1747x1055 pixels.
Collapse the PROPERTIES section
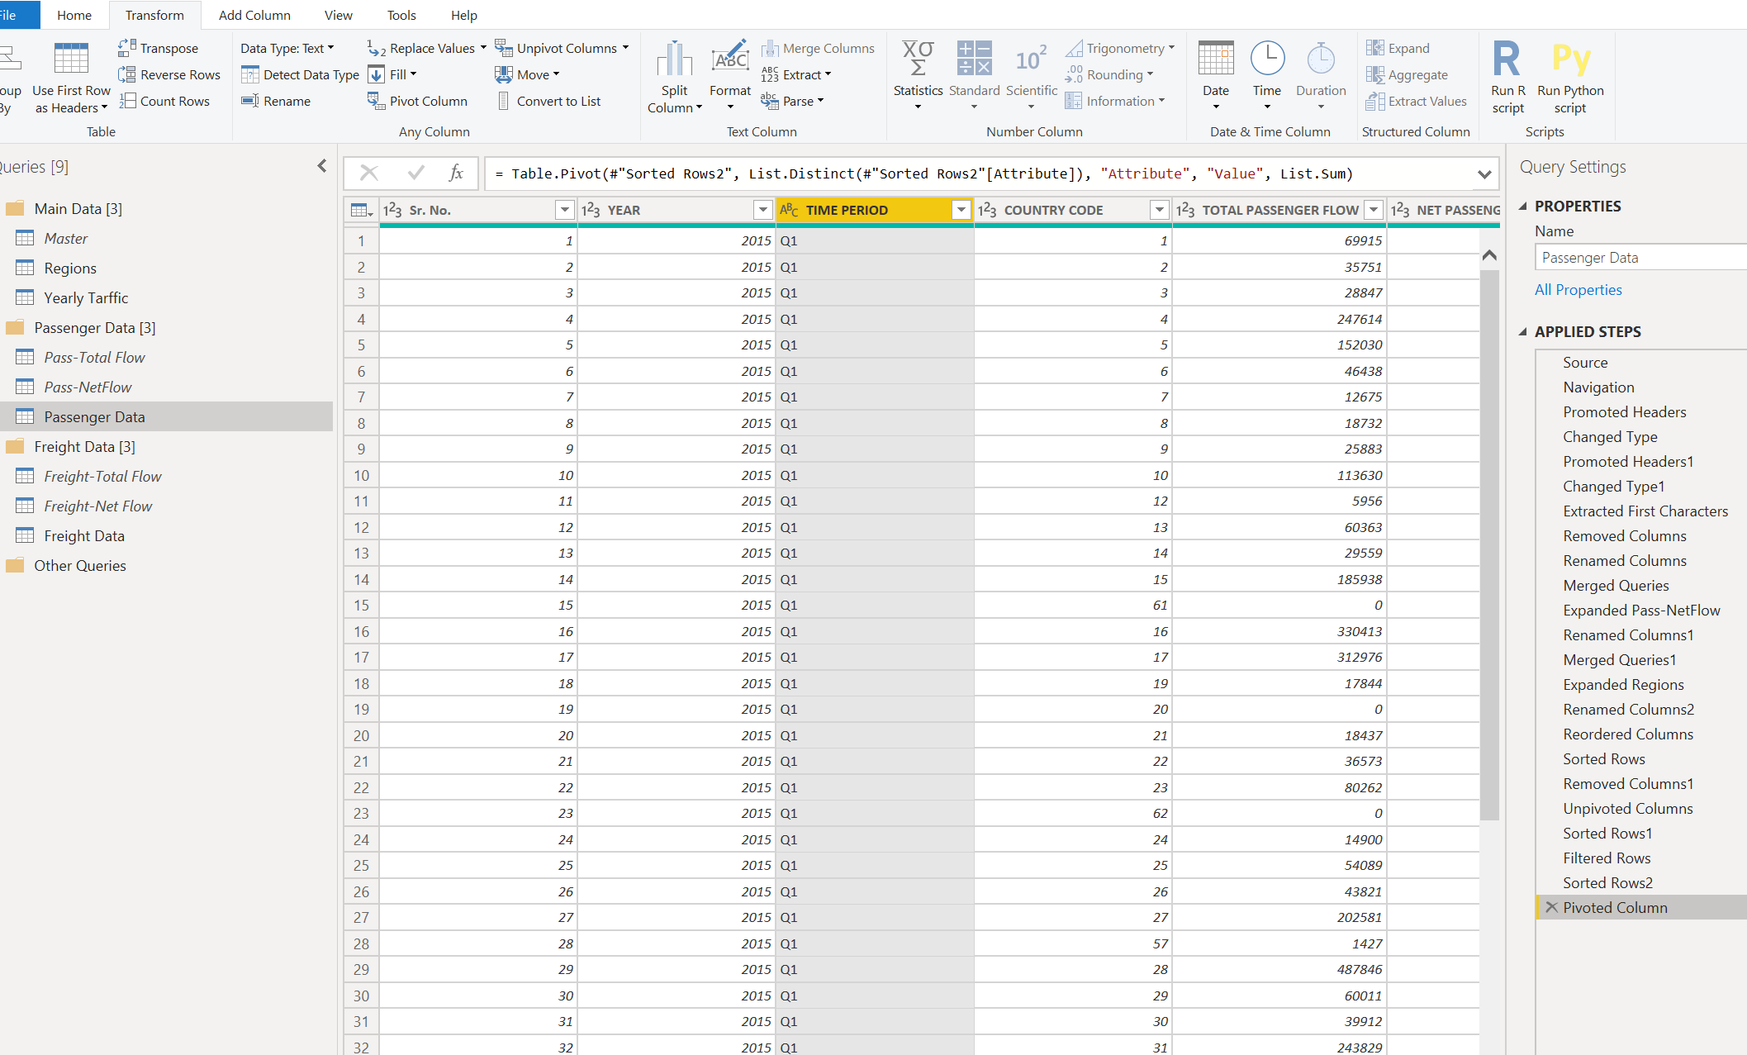[x=1522, y=206]
